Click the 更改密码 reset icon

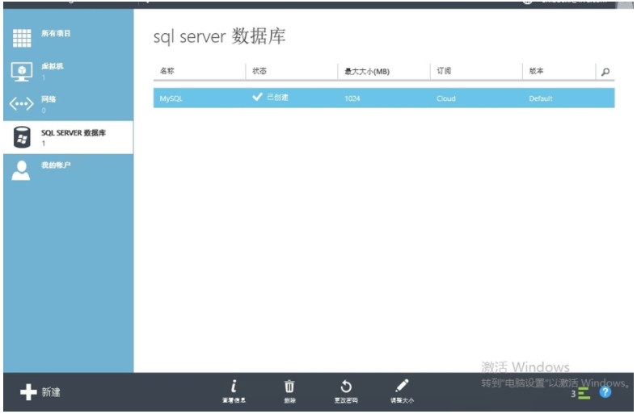346,386
